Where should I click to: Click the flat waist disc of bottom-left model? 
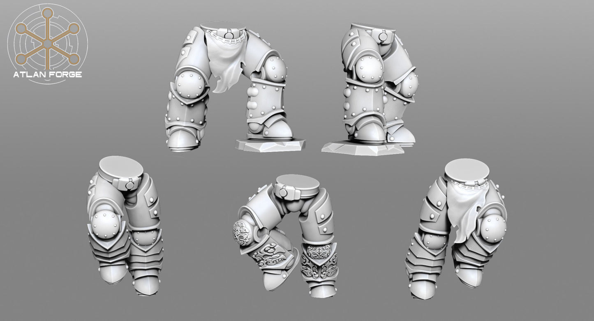pos(121,165)
